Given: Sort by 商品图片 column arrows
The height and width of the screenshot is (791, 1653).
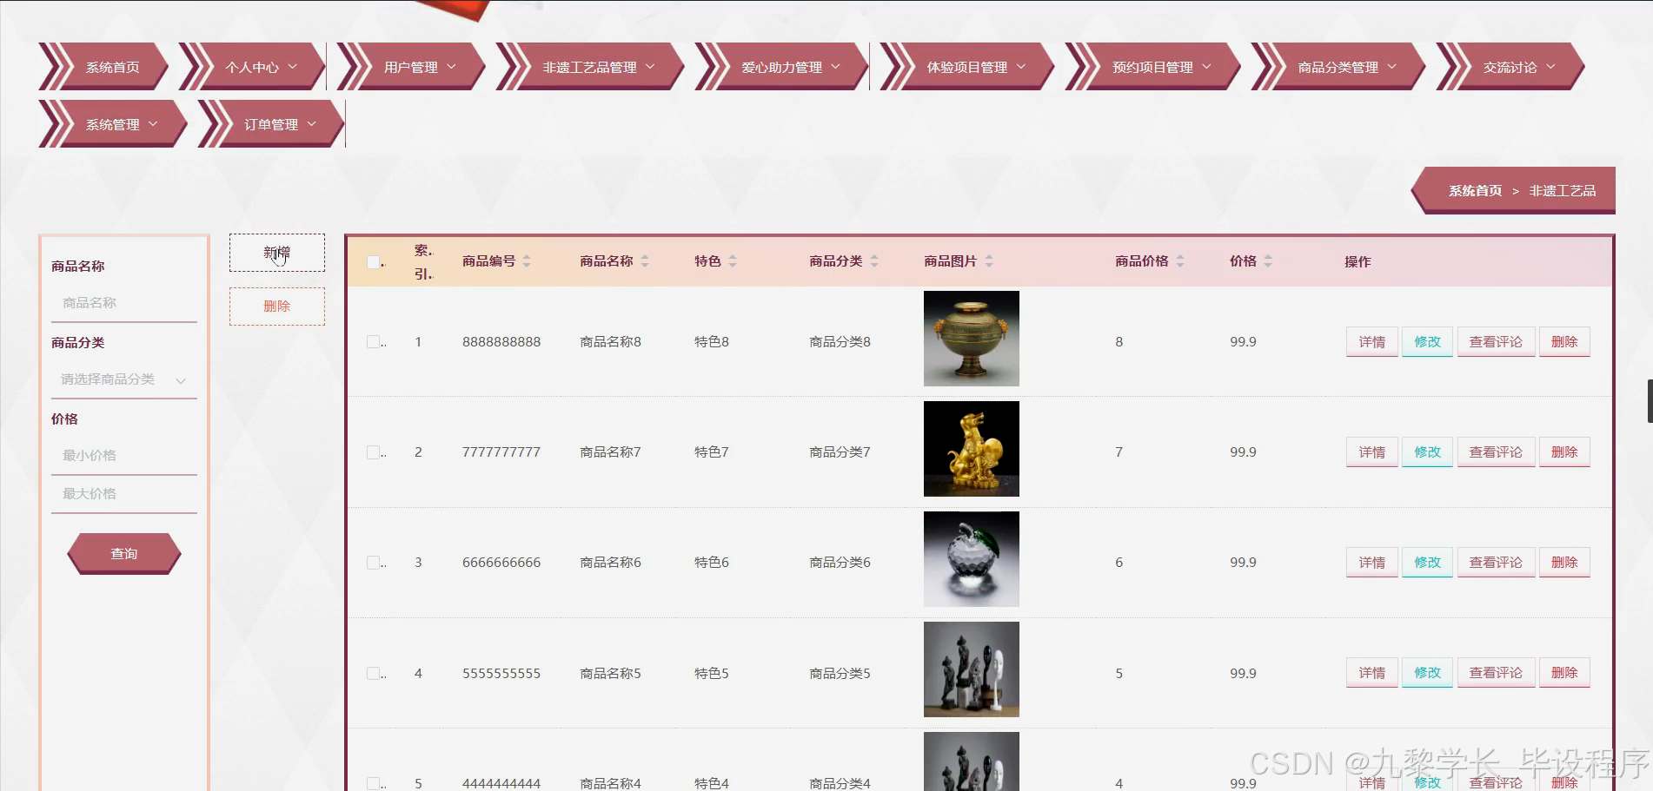Looking at the screenshot, I should coord(989,261).
